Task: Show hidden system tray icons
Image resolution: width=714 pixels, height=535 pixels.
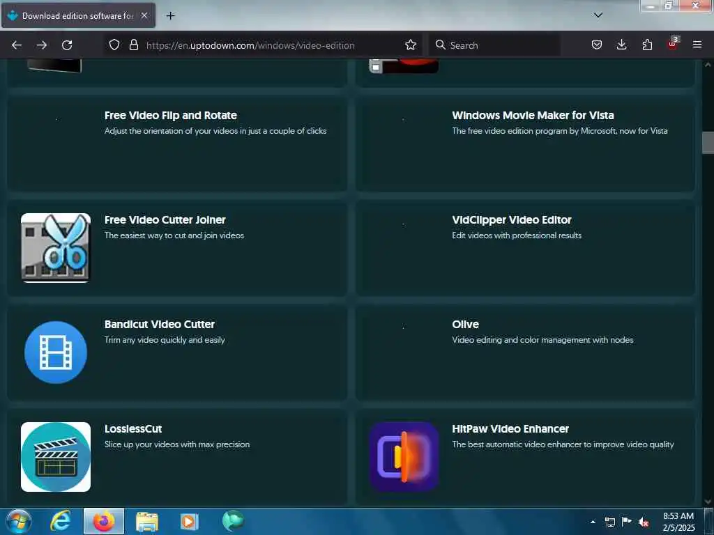Action: pos(593,522)
